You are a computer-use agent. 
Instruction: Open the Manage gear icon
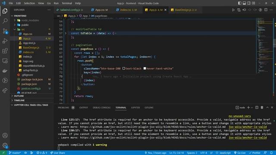(5, 146)
